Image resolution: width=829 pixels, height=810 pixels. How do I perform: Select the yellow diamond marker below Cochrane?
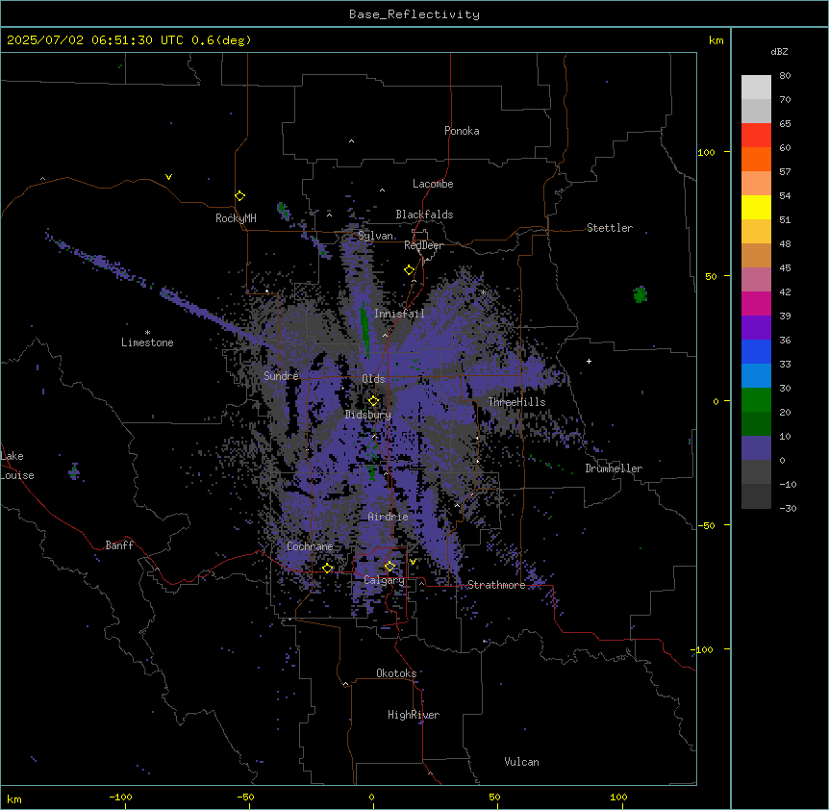(327, 569)
